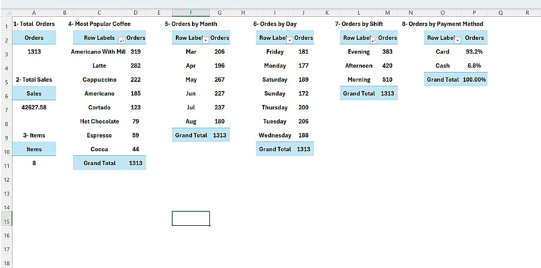Select the Afternoon orders value 420
Viewport: 541px width, 268px height.
(387, 66)
